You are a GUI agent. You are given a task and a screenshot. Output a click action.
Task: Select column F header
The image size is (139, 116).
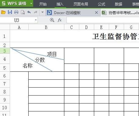(x=116, y=27)
